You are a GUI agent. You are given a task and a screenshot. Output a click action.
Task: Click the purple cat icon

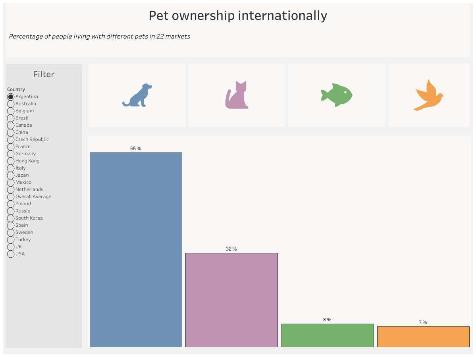coord(237,95)
